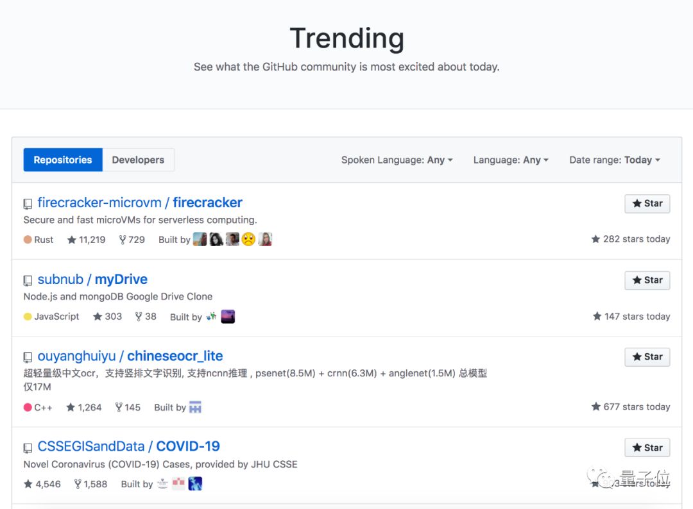
Task: Star the chineseocr_lite repository
Action: (647, 357)
